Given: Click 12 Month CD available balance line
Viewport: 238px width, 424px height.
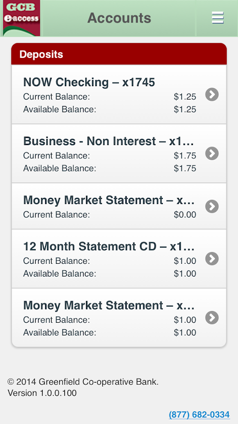Looking at the screenshot, I should 109,274.
